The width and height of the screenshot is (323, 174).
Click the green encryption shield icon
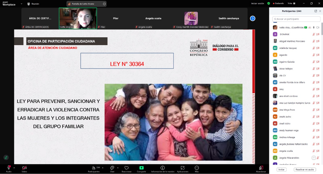coord(268,3)
